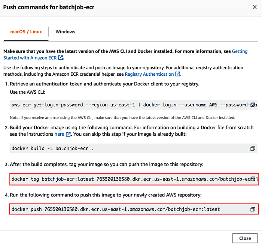Click external-link icon next to 'here'
Viewport: 262px width, 244px height.
(x=68, y=134)
